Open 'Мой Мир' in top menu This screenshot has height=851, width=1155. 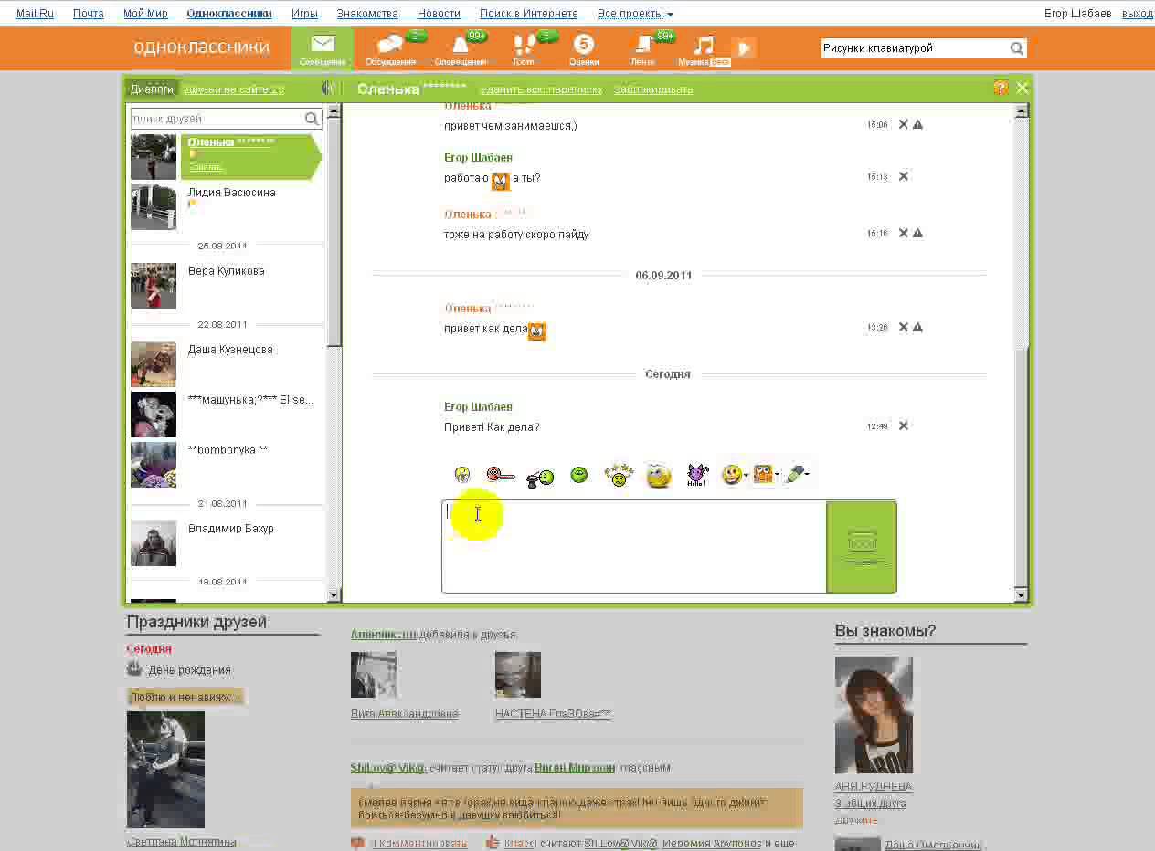tap(146, 14)
